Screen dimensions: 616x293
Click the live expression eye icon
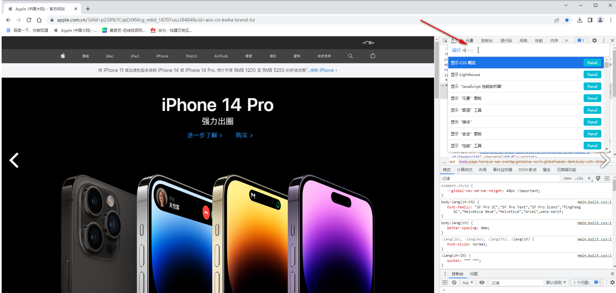click(x=482, y=282)
